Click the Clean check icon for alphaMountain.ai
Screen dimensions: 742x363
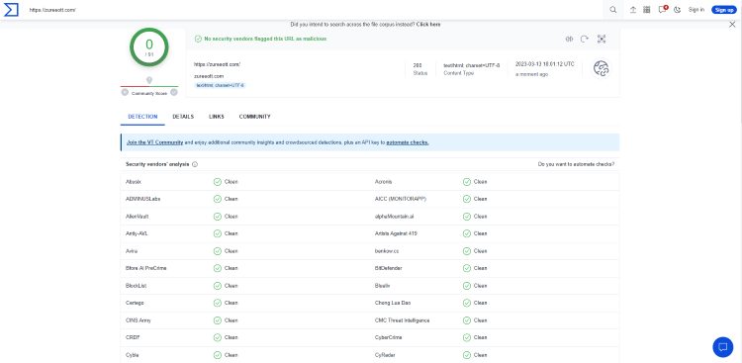(x=467, y=217)
